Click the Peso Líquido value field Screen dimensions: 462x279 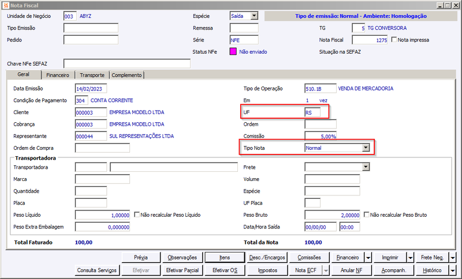pyautogui.click(x=102, y=215)
